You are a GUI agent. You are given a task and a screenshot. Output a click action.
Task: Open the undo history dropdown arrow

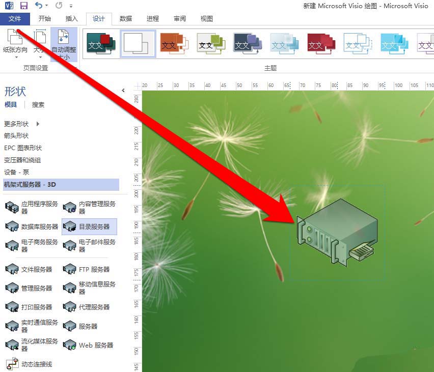click(46, 6)
